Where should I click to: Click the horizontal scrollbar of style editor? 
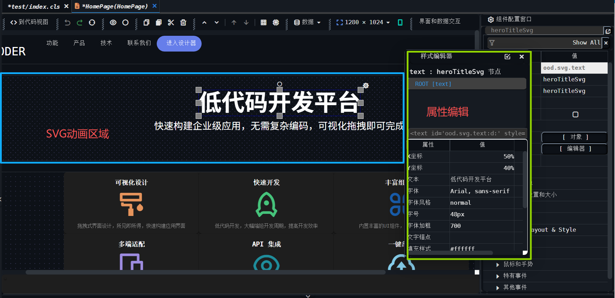click(451, 253)
